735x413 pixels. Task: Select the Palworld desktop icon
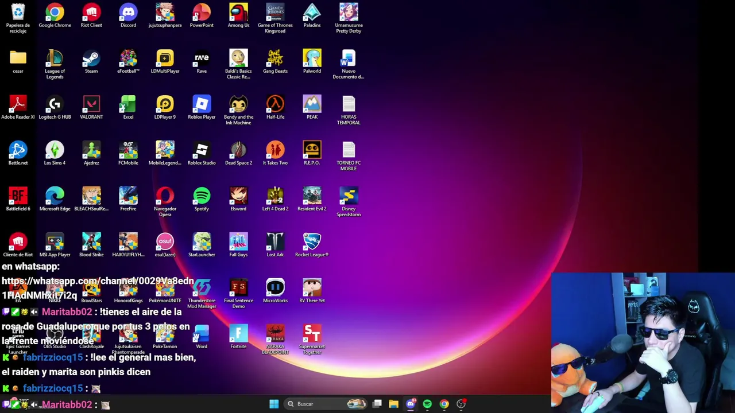click(312, 62)
